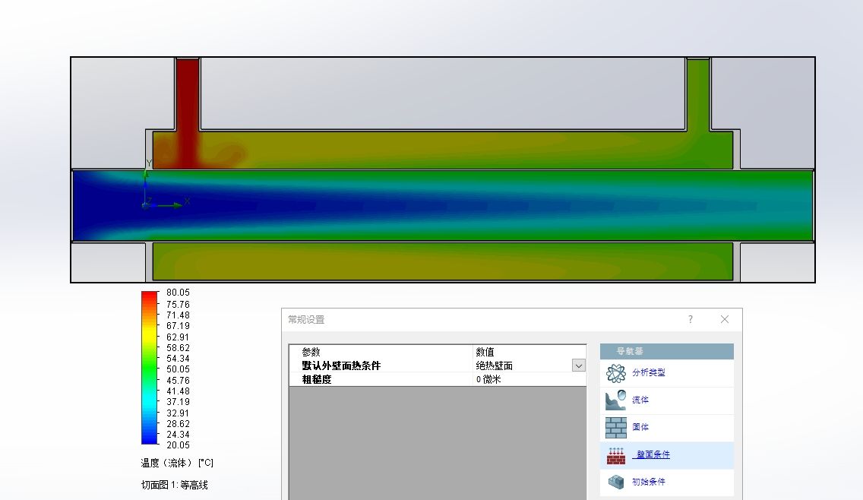Click the 流体 fluid droplet icon
The image size is (863, 500).
click(616, 400)
